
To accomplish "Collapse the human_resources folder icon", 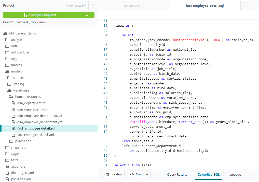I will pyautogui.click(x=11, y=97).
